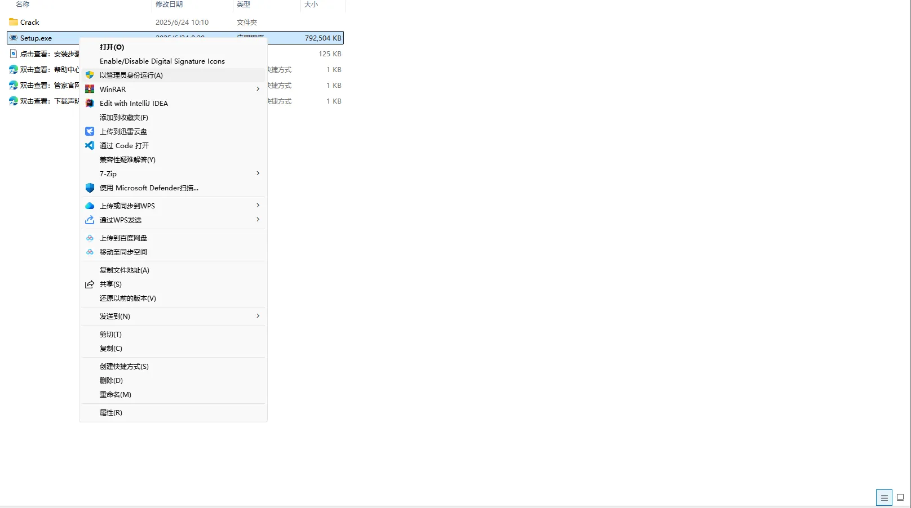
Task: Click the 125 KB size value
Action: 330,54
